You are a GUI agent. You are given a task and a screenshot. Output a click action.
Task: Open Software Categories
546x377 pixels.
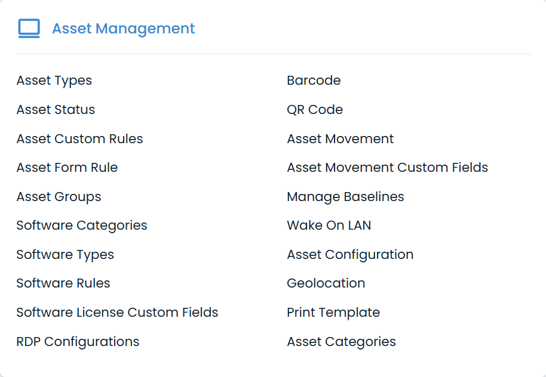pos(82,225)
